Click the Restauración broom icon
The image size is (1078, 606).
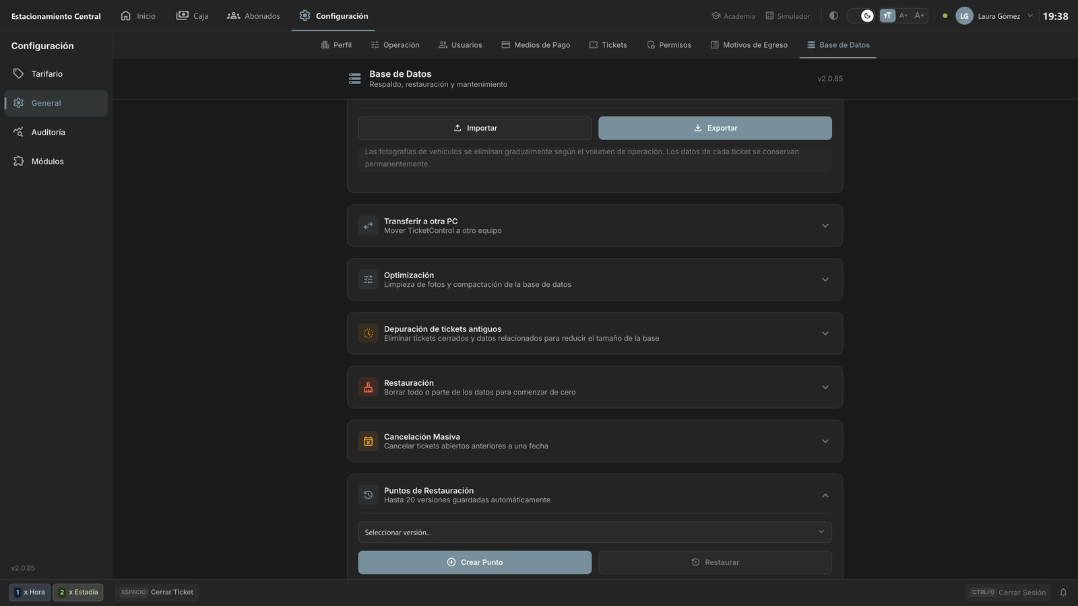[x=368, y=387]
